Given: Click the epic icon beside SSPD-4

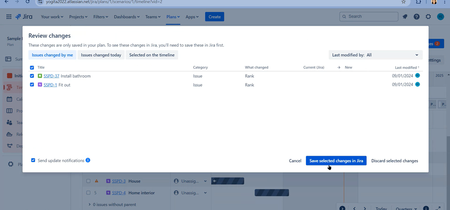Looking at the screenshot, I should [x=108, y=193].
